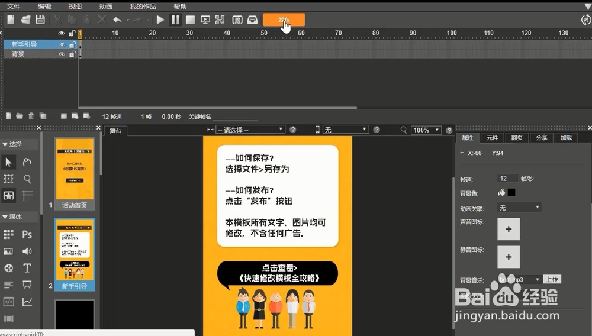This screenshot has height=336, width=592.
Task: Open the device dropdown showing 无
Action: [345, 130]
